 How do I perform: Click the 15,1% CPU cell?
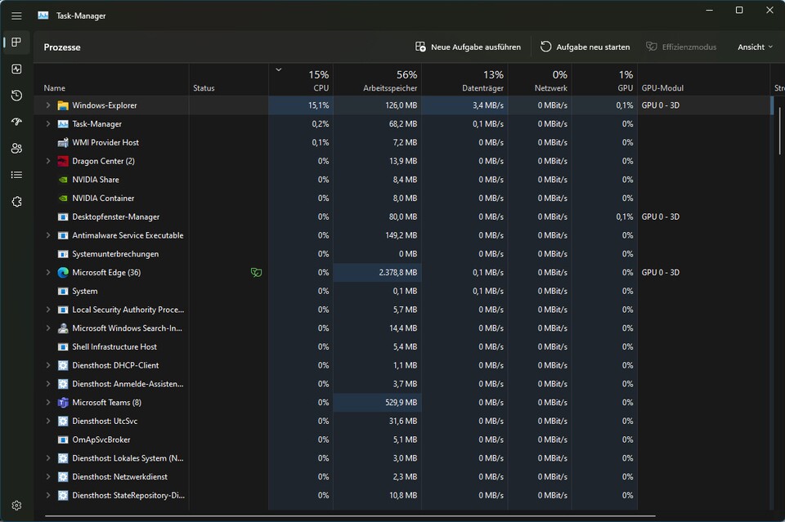click(301, 105)
